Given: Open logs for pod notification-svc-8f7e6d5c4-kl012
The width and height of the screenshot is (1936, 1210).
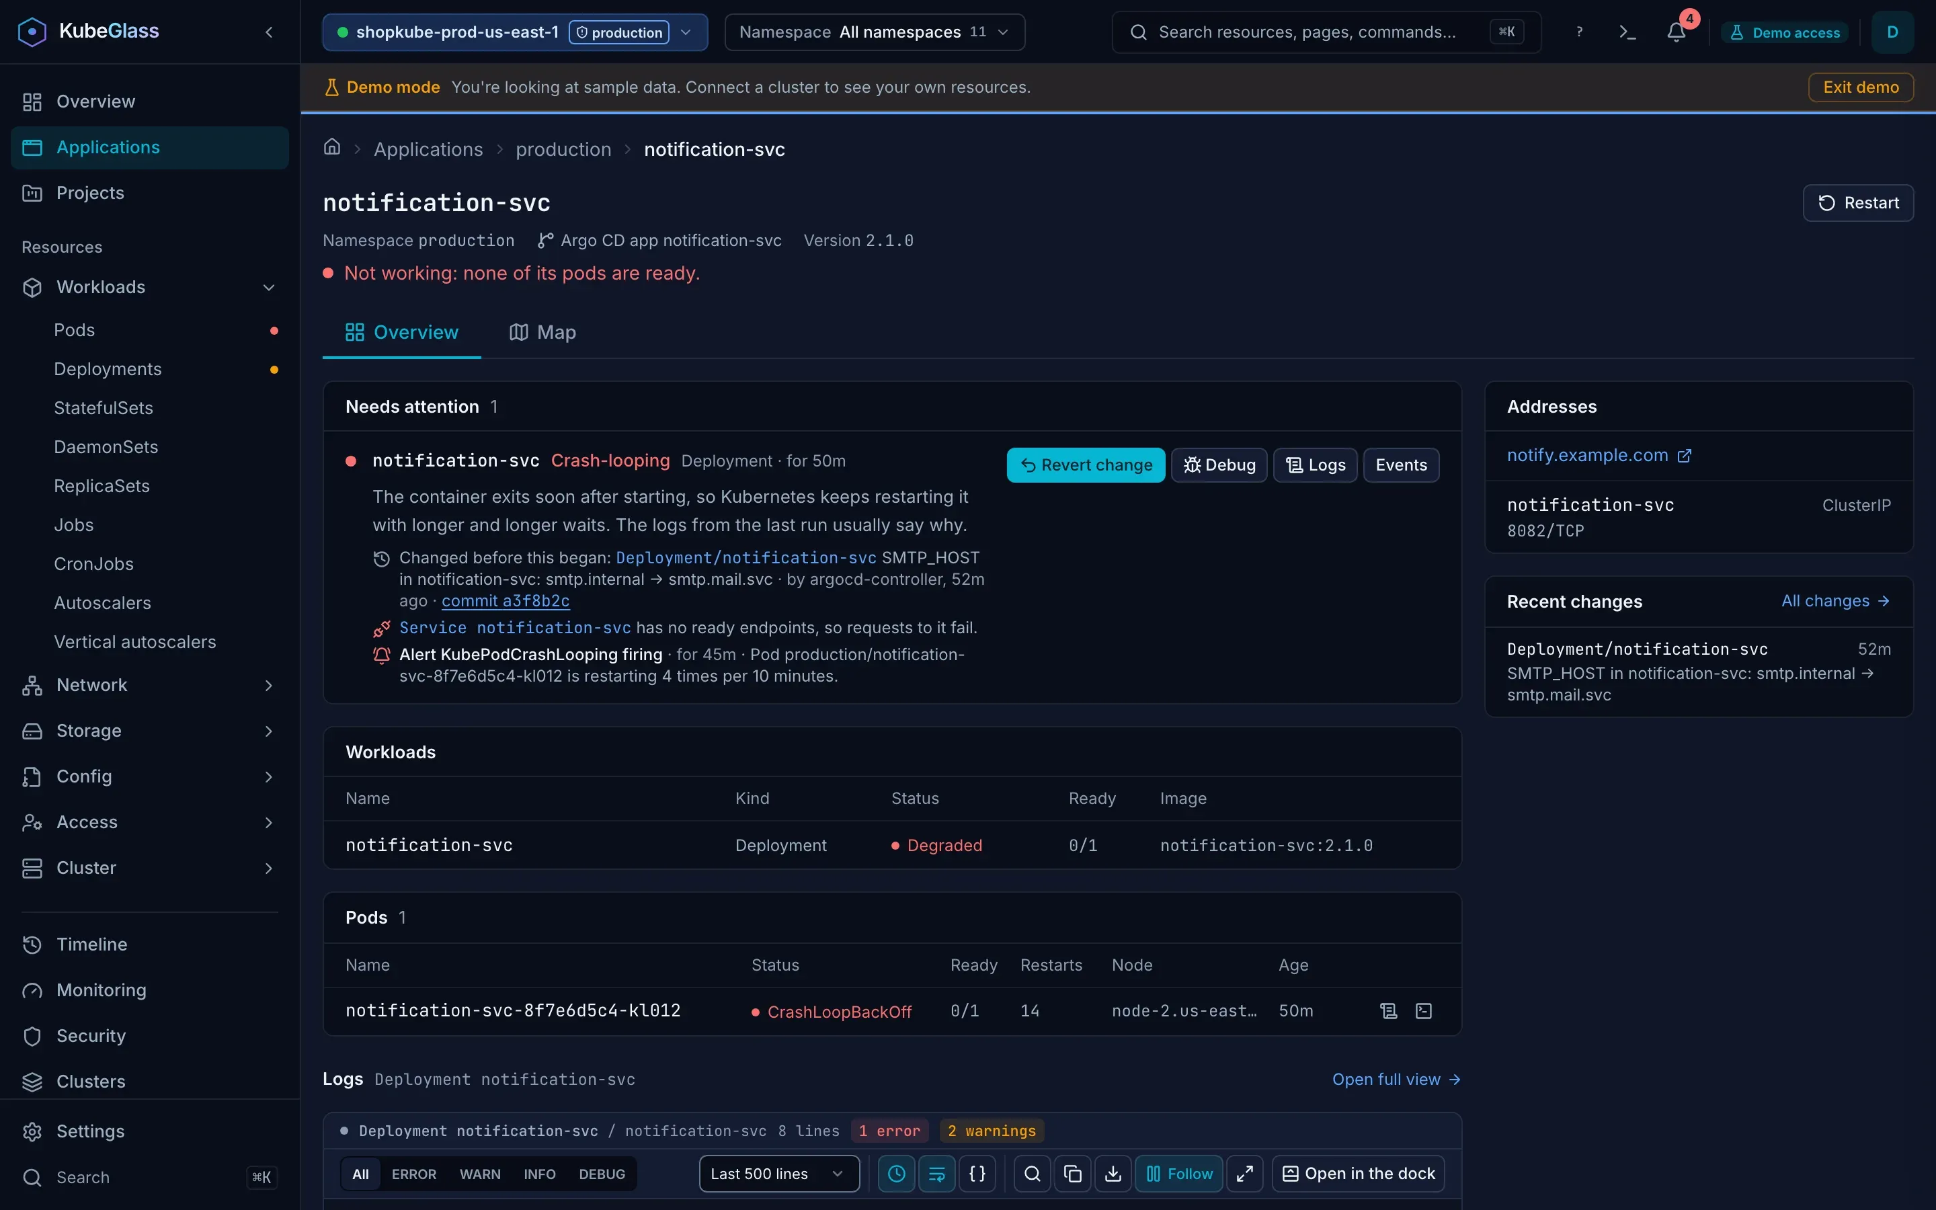Looking at the screenshot, I should 1389,1011.
